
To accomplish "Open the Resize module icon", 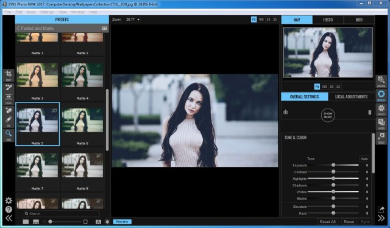I will click(381, 138).
